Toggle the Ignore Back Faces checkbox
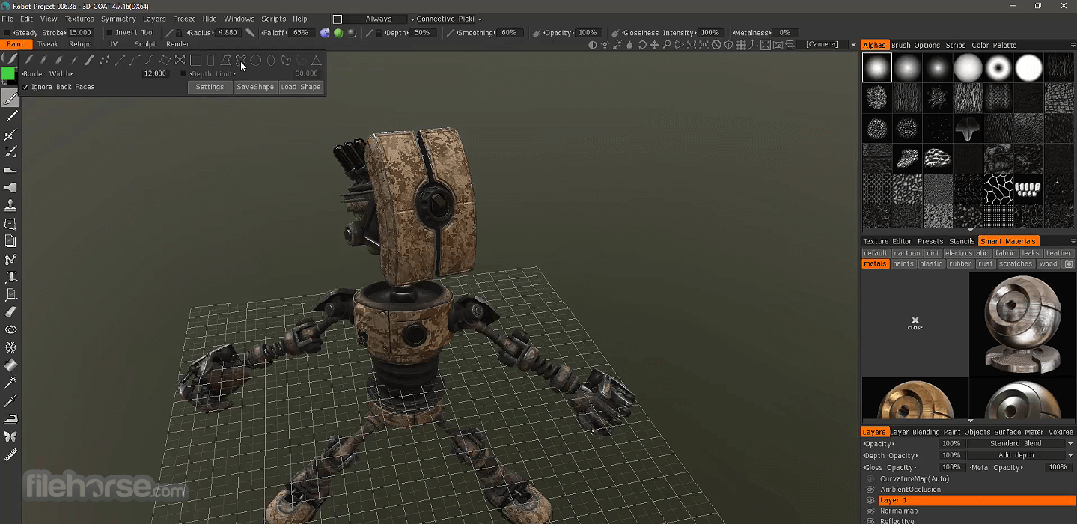The image size is (1077, 524). [25, 87]
